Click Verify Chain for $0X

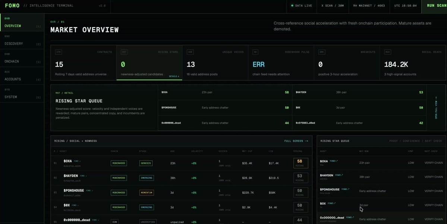point(434,205)
